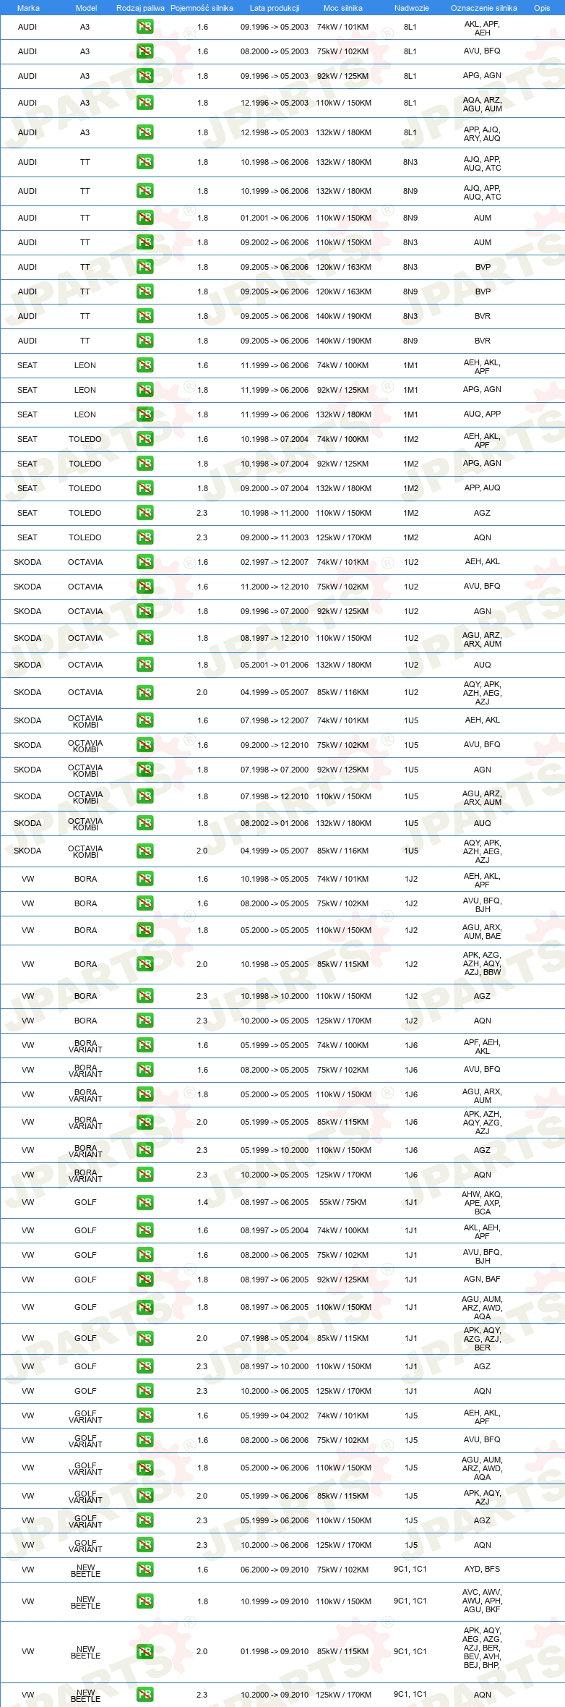Click the Oznaczenie silnika column header

click(x=483, y=8)
